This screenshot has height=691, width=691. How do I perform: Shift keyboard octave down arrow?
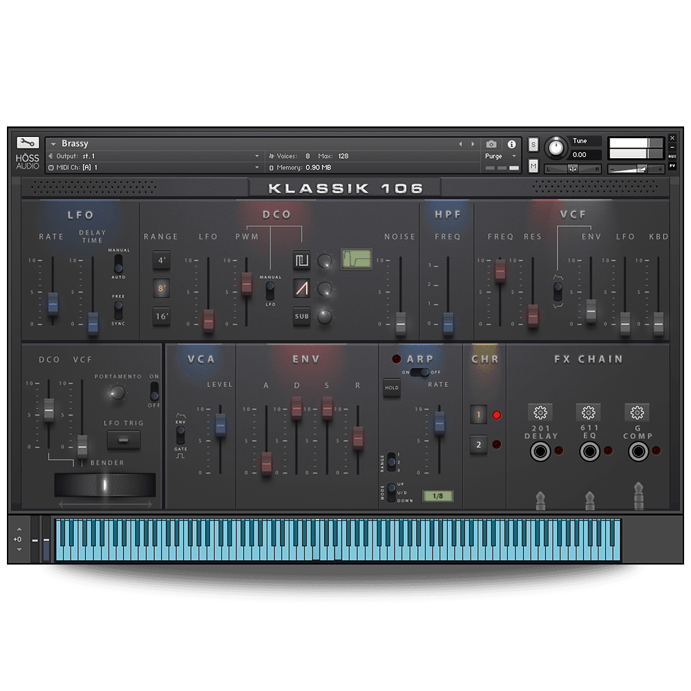click(19, 549)
